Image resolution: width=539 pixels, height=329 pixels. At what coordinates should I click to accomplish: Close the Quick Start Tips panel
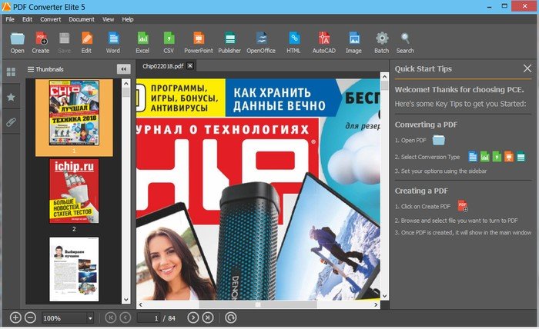(527, 68)
